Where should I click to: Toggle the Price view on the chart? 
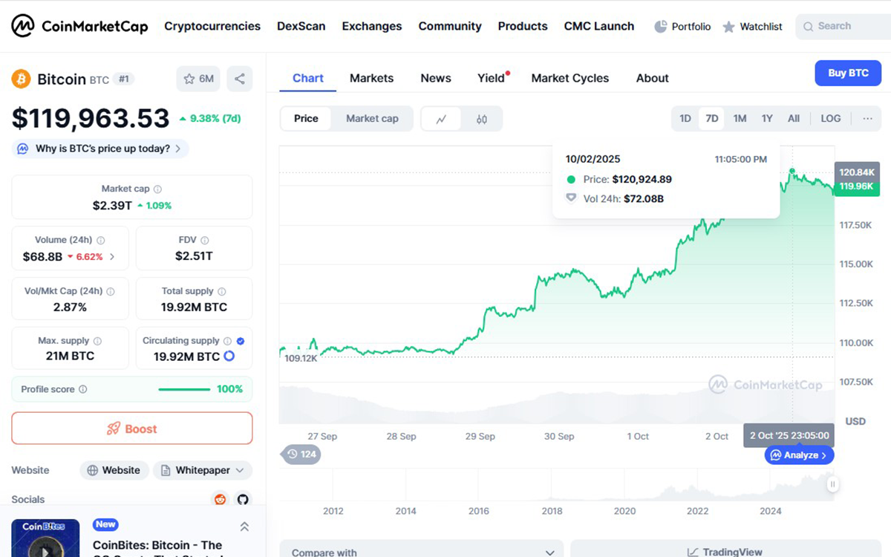pos(306,118)
